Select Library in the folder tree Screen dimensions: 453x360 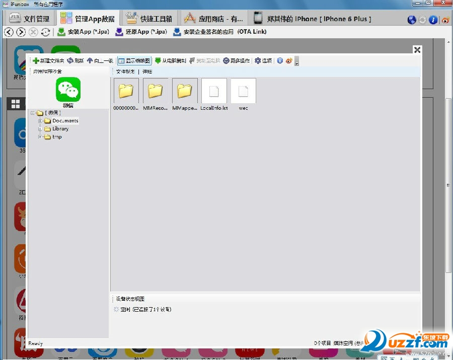tap(60, 129)
